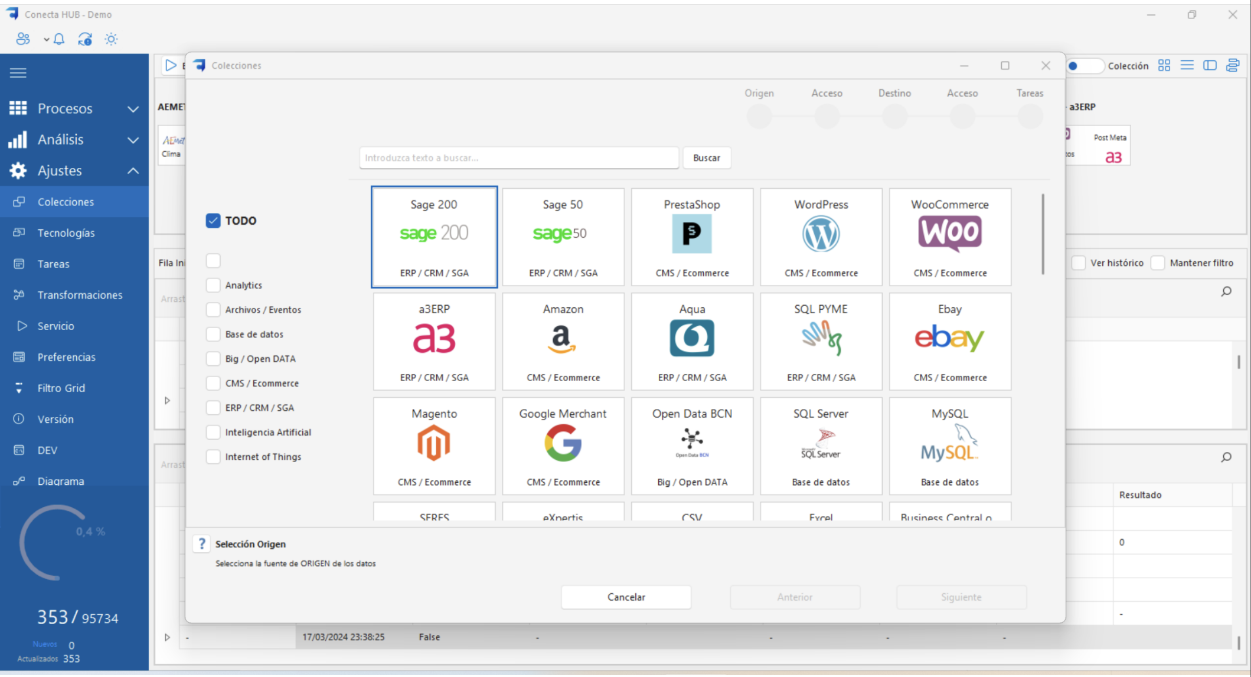Click the Buscar button
The height and width of the screenshot is (677, 1251).
706,158
